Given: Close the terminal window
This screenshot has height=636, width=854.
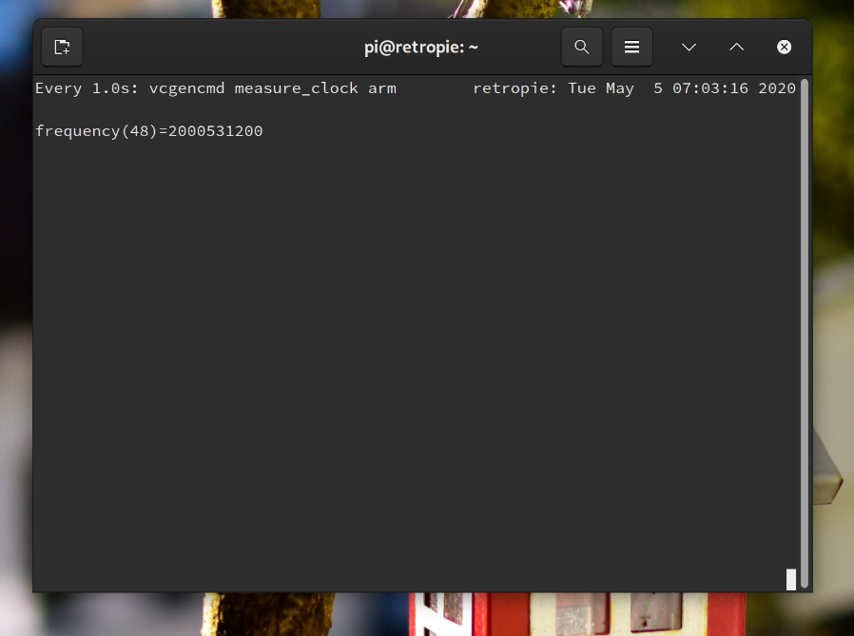Looking at the screenshot, I should click(784, 47).
